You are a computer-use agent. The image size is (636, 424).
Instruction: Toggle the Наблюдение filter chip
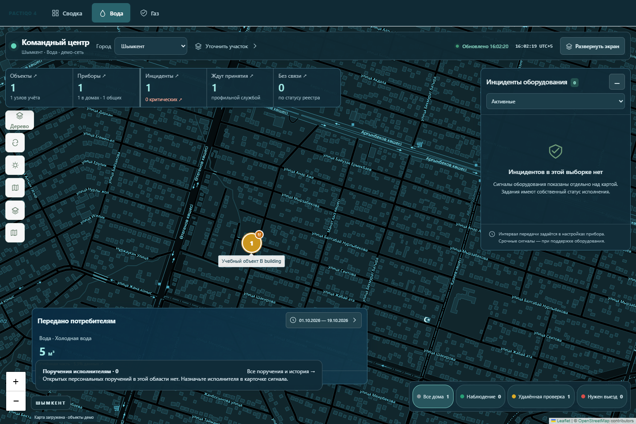click(x=481, y=397)
